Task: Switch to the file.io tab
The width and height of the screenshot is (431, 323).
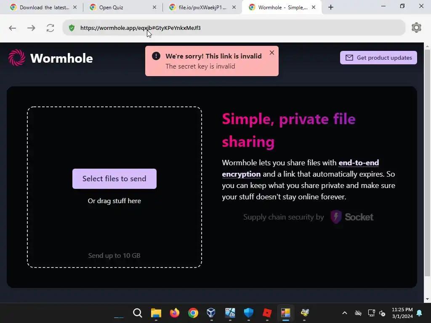Action: (202, 8)
